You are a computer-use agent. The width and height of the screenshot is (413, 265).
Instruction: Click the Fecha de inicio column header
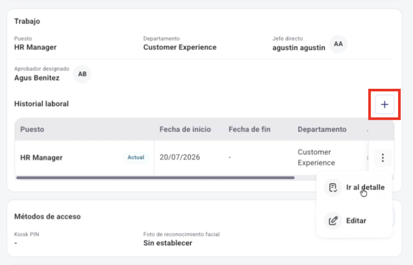tap(185, 129)
